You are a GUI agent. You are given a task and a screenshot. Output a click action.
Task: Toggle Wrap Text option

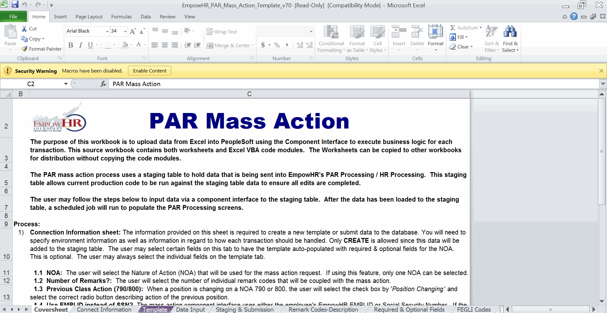[222, 32]
